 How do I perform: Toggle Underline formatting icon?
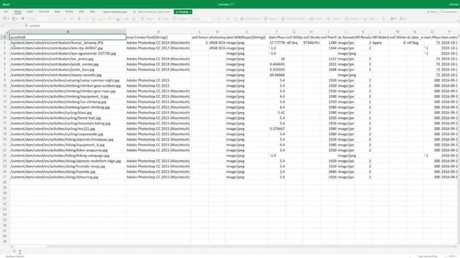pyautogui.click(x=94, y=19)
